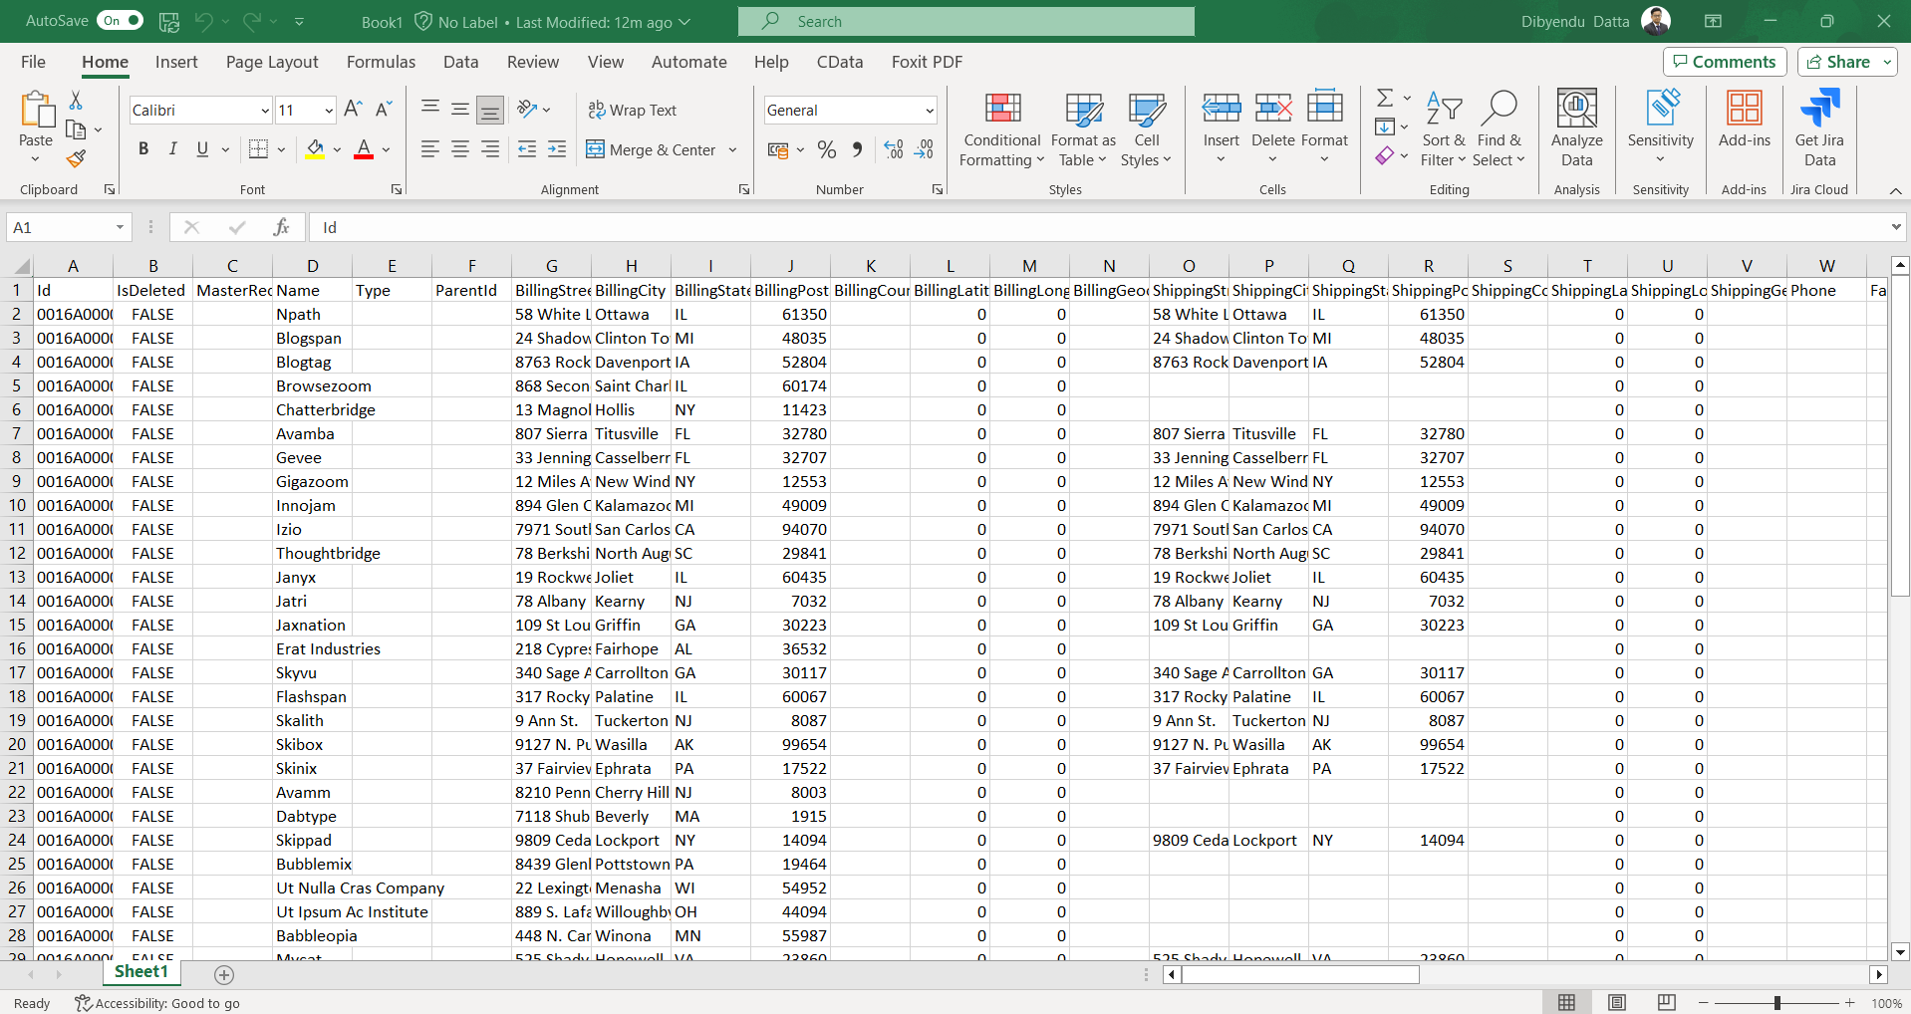Click the zoom slider handle
Image resolution: width=1911 pixels, height=1014 pixels.
pyautogui.click(x=1776, y=1003)
